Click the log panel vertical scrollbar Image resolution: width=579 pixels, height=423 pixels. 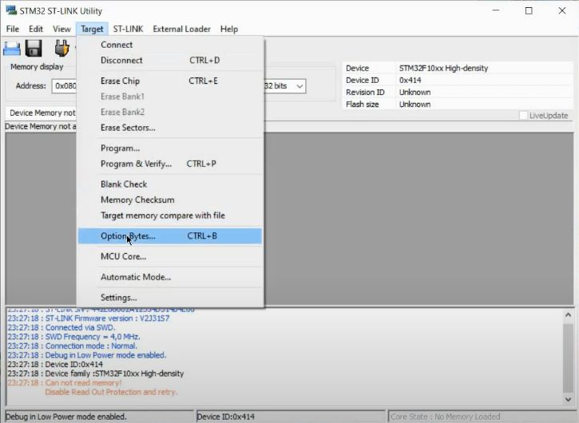(x=568, y=351)
